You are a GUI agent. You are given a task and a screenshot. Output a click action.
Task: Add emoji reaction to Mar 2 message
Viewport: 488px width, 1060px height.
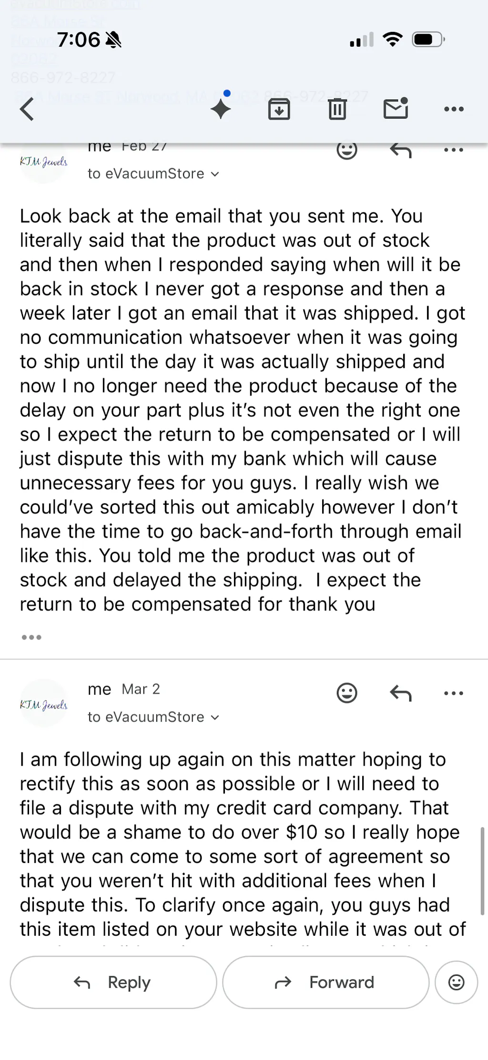pyautogui.click(x=346, y=693)
